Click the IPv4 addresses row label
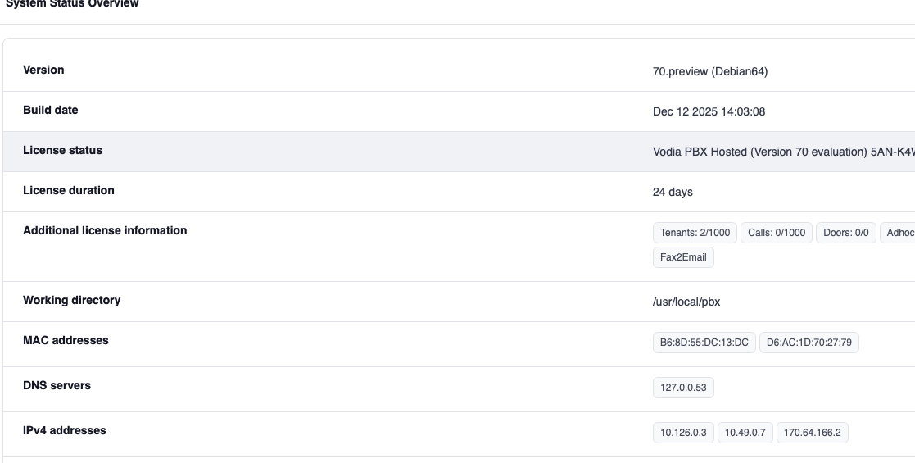915x463 pixels. 64,430
